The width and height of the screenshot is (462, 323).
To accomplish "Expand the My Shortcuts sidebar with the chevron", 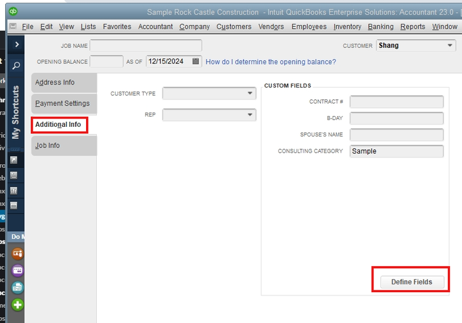I will point(17,44).
